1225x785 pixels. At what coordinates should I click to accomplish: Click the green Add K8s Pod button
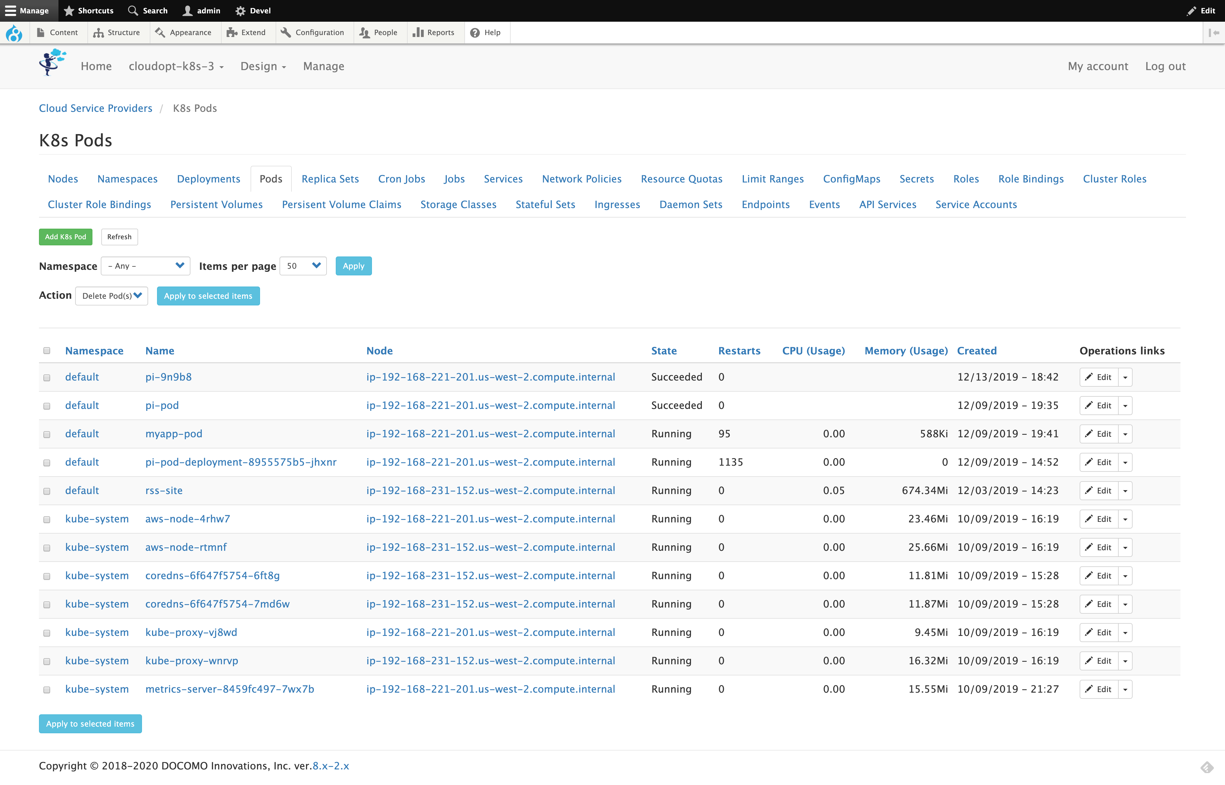tap(65, 237)
